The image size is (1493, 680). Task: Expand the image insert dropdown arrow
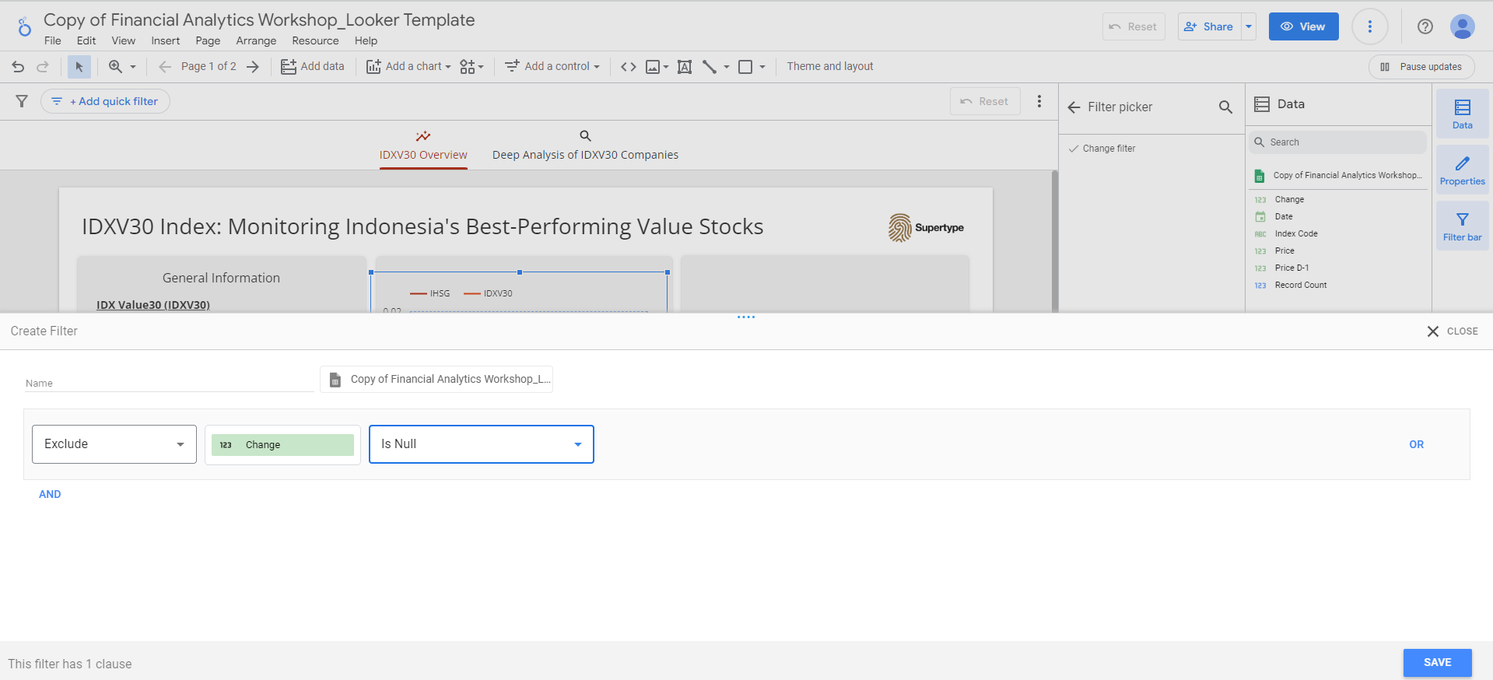click(x=666, y=67)
